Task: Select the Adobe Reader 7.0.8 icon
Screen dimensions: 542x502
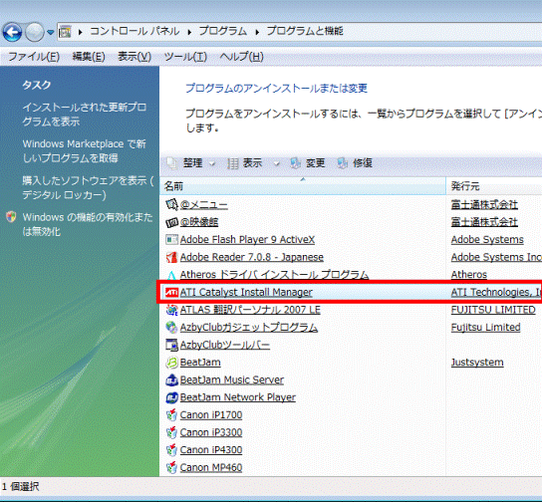Action: [x=171, y=257]
